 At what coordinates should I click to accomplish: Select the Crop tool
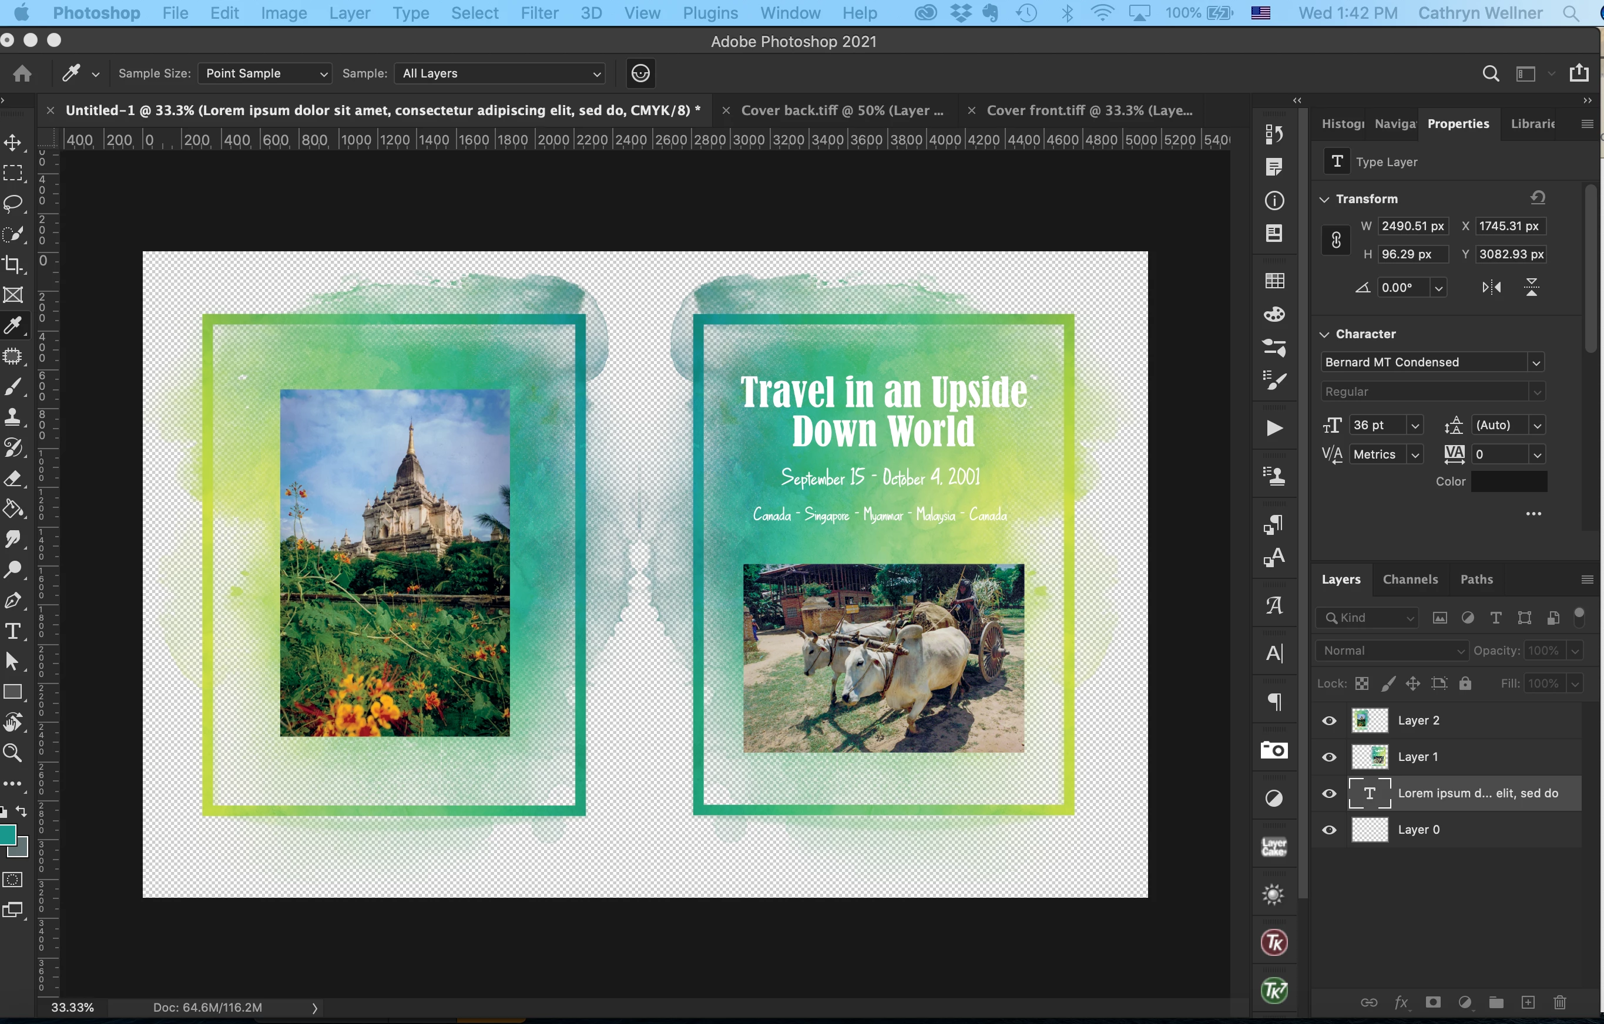click(13, 264)
